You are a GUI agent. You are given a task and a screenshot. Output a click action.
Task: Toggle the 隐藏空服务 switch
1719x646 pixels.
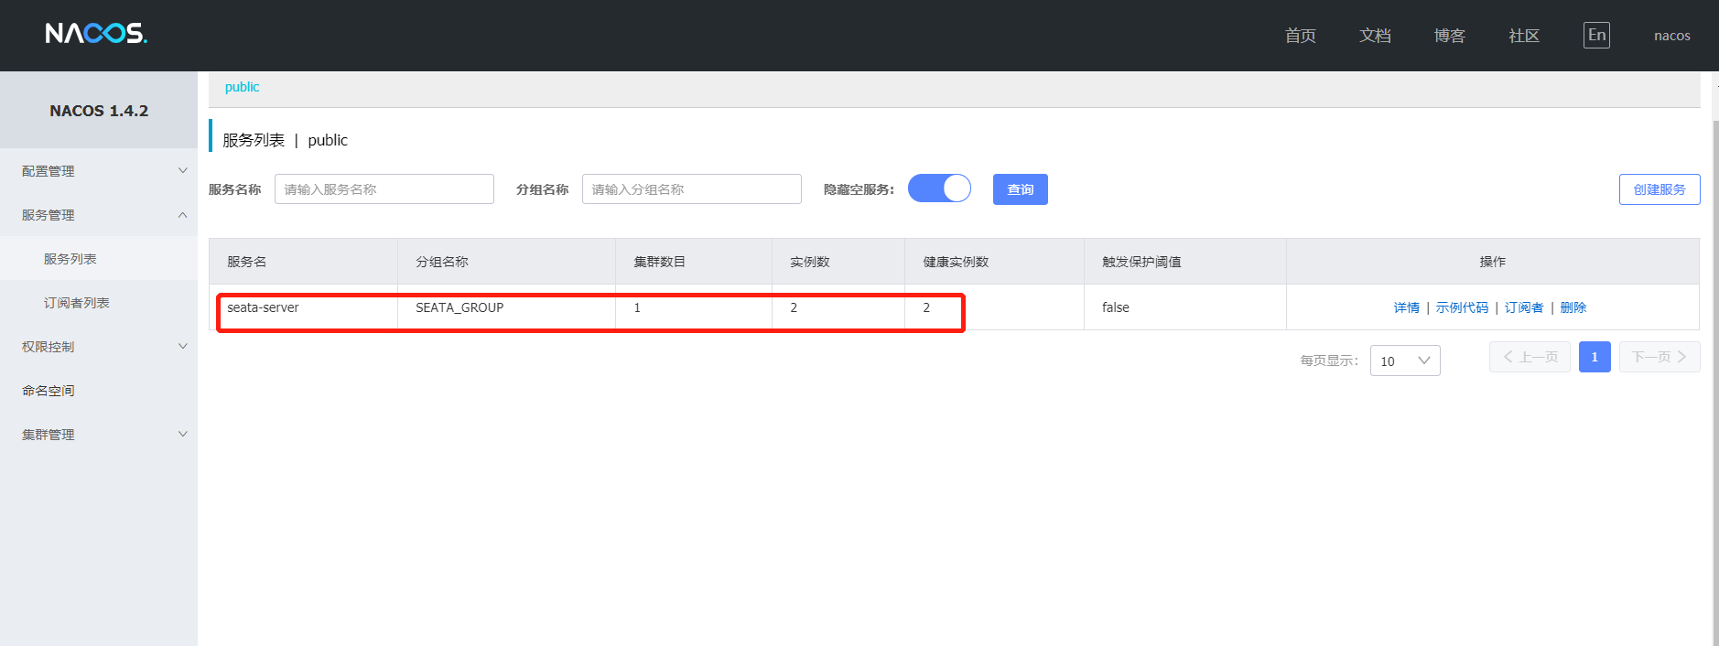[x=939, y=188]
